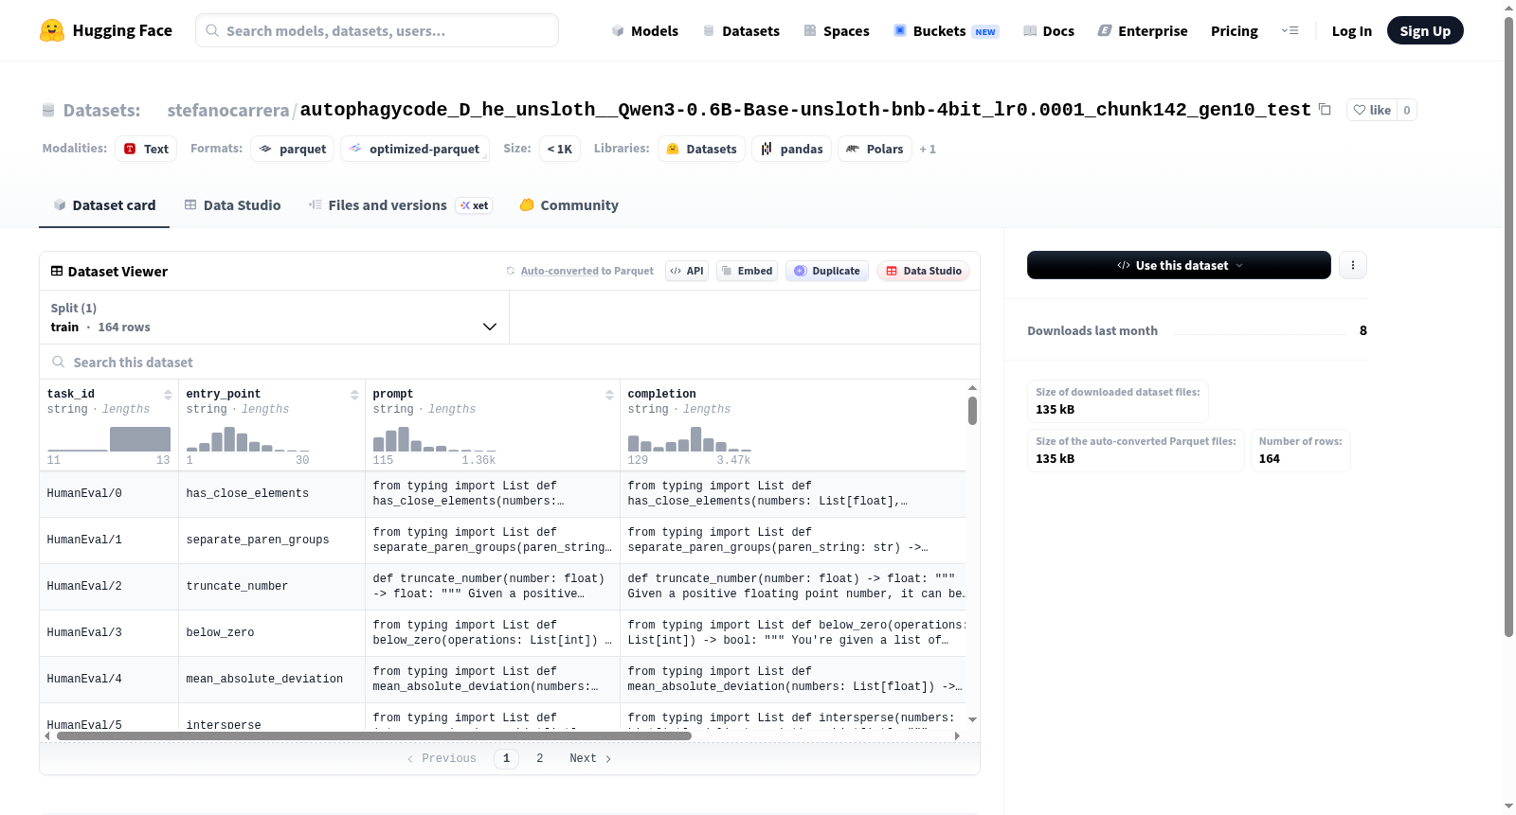Click the completion length histogram
This screenshot has height=815, width=1516.
tap(690, 439)
